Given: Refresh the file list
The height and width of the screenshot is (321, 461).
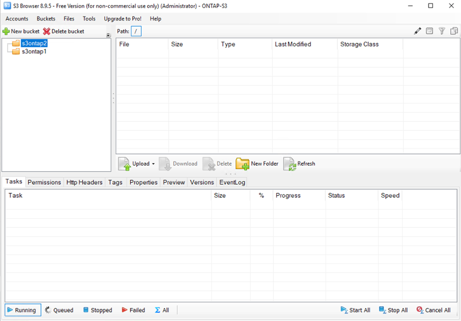Looking at the screenshot, I should coord(300,163).
